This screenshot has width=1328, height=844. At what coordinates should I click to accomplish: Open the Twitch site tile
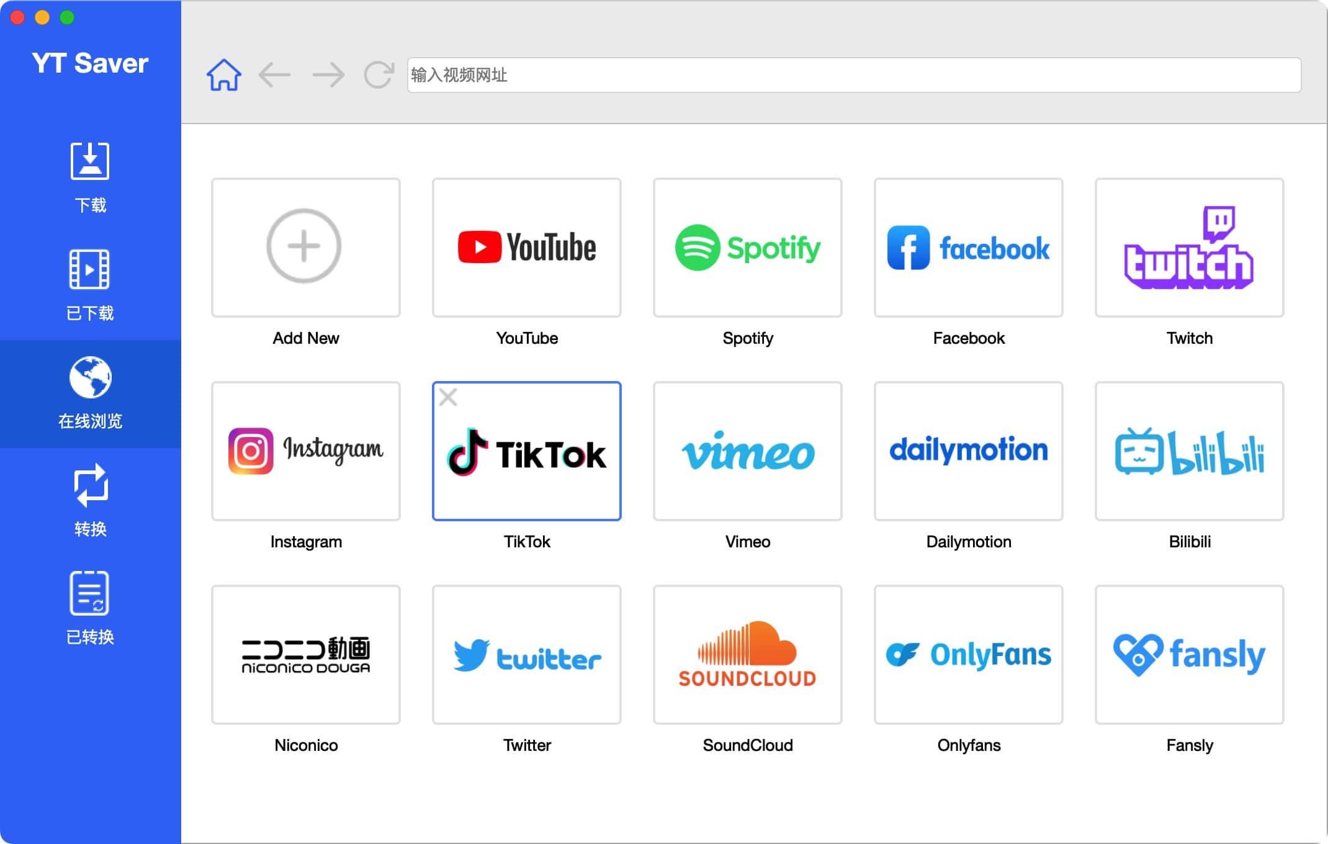click(x=1190, y=248)
